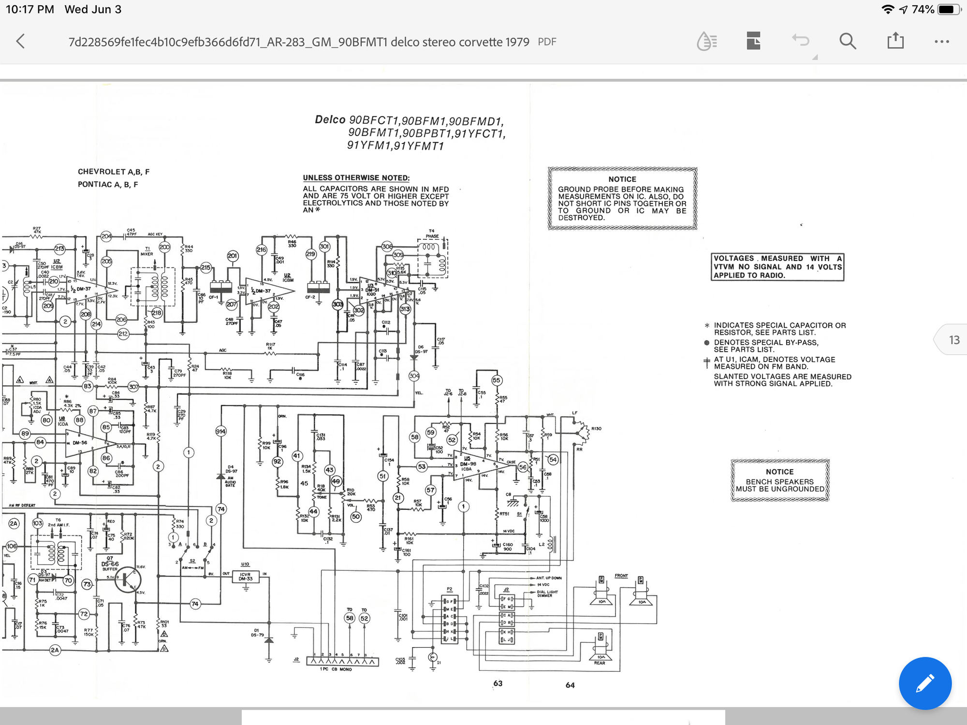Screen dimensions: 967x725
Task: Tap the Q7 DS-66 buffer transistor label
Action: [x=110, y=564]
